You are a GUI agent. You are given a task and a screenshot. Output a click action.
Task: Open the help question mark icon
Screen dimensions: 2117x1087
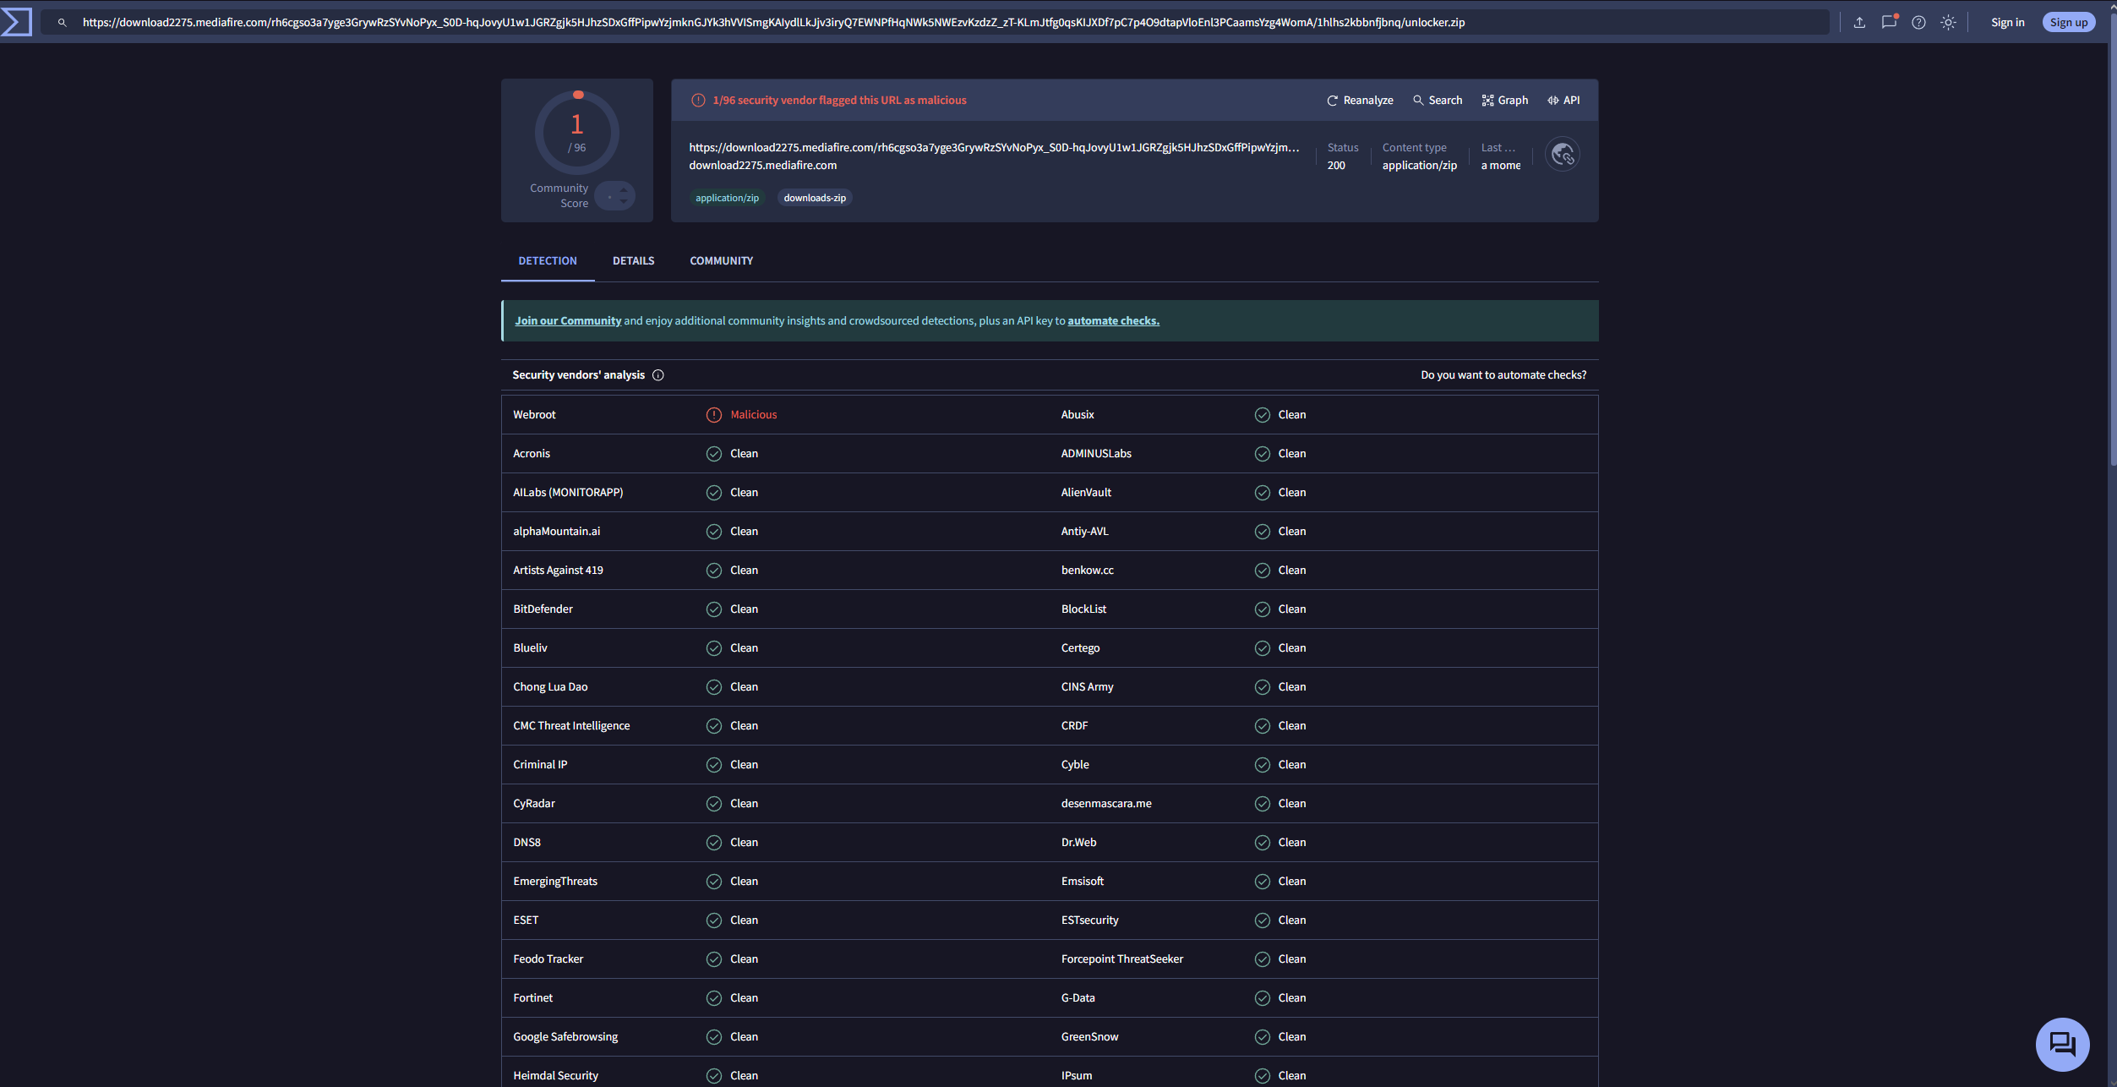pyautogui.click(x=1918, y=23)
